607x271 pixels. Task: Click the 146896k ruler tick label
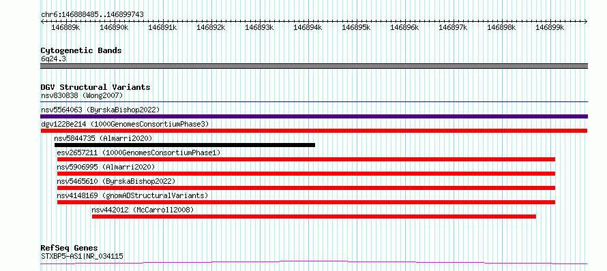[404, 27]
